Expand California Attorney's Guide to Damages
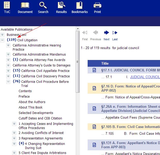Viewport: 160px width, 155px height. click(x=8, y=65)
